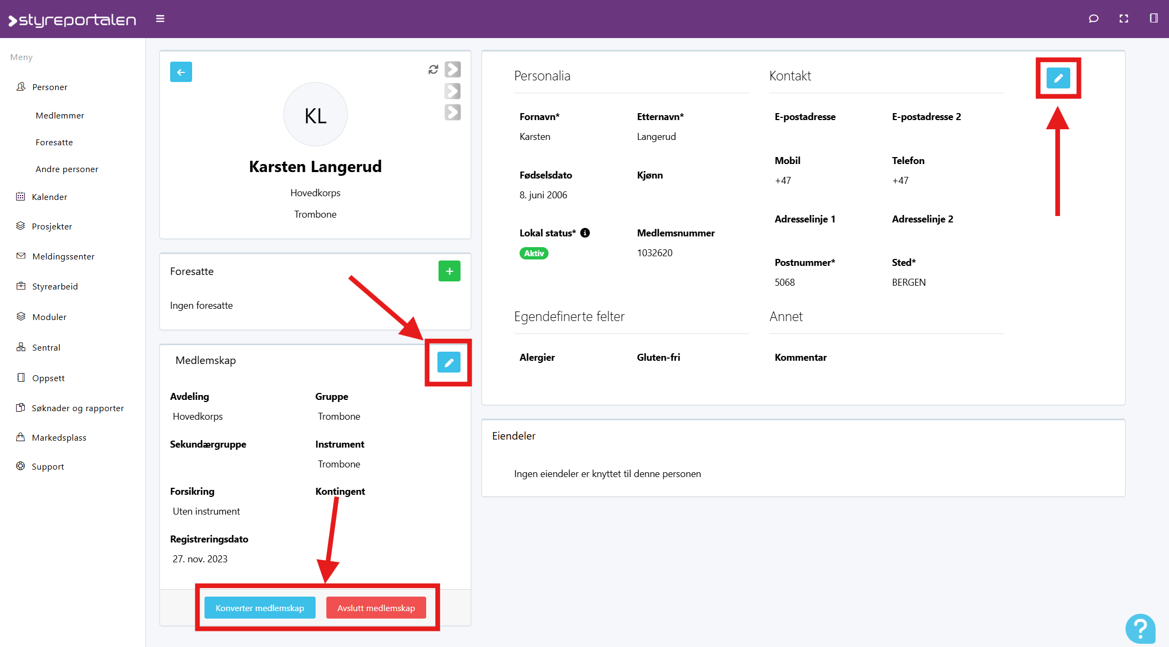Go to Kalender menu item
This screenshot has width=1169, height=647.
point(49,197)
